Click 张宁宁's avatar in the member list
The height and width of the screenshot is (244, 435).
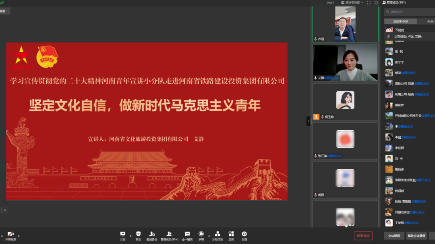click(389, 62)
